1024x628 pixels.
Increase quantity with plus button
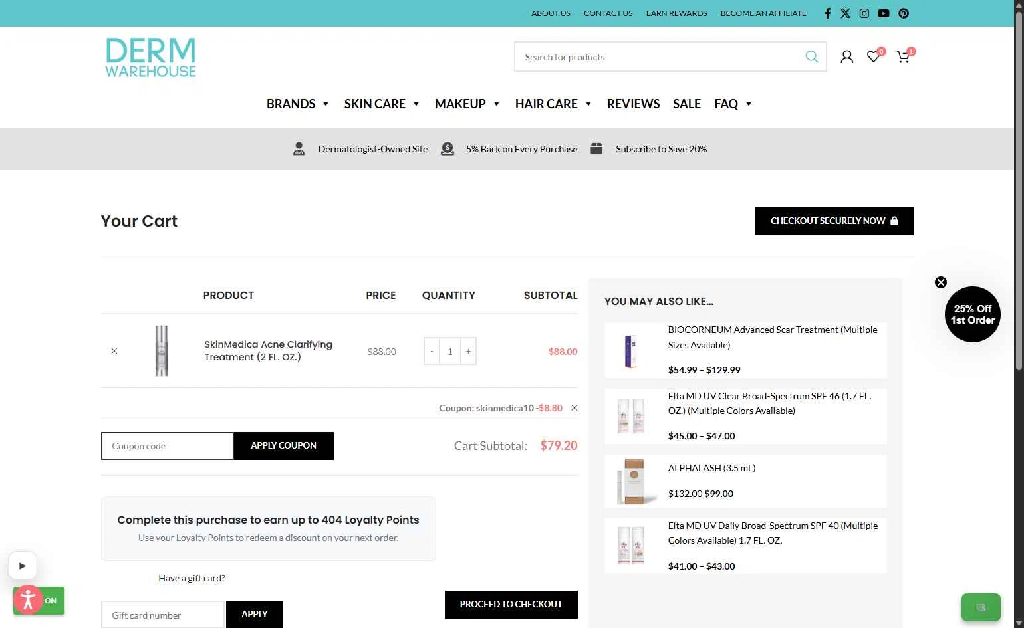pos(468,351)
